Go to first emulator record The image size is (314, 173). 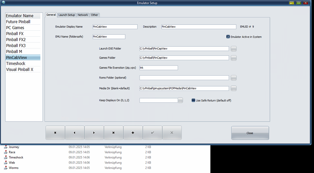click(55, 133)
